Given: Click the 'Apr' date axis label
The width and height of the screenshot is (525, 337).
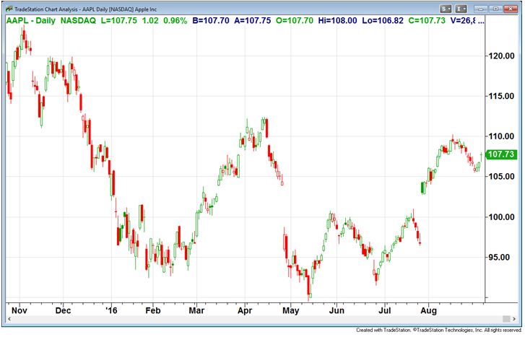Looking at the screenshot, I should click(x=245, y=310).
